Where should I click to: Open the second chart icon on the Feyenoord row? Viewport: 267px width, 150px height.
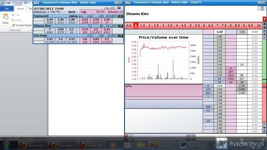pyautogui.click(x=122, y=16)
